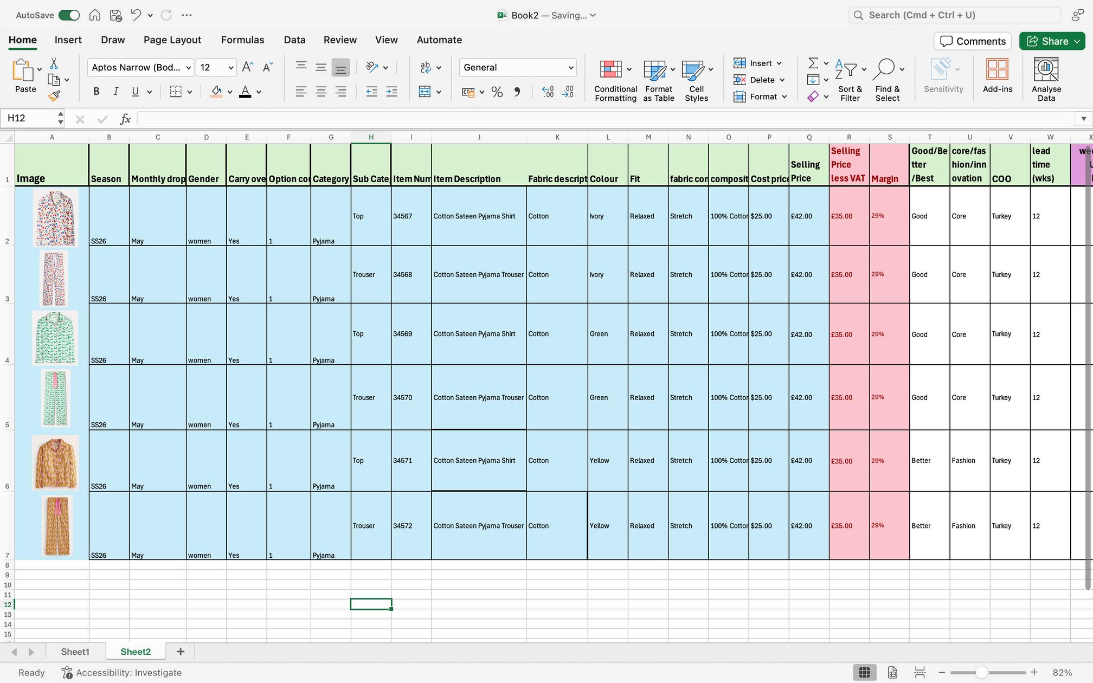This screenshot has width=1093, height=683.
Task: Open the Page Layout ribbon tab
Action: pyautogui.click(x=172, y=40)
